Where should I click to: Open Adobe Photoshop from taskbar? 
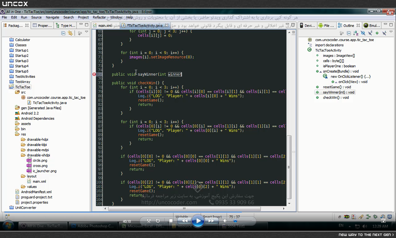[93, 226]
